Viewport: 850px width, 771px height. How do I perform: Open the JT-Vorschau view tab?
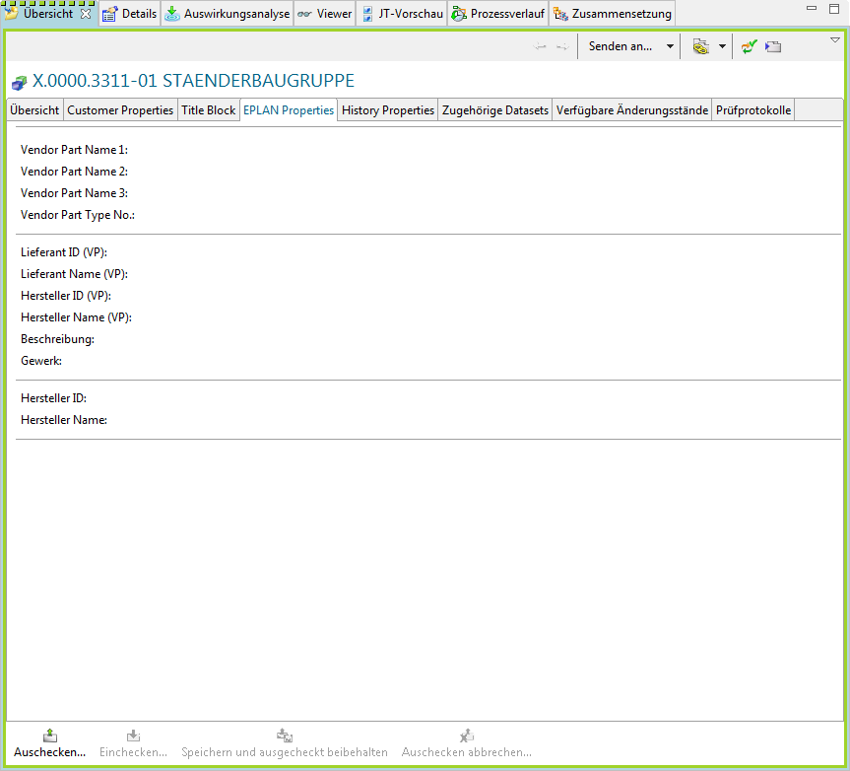[402, 14]
